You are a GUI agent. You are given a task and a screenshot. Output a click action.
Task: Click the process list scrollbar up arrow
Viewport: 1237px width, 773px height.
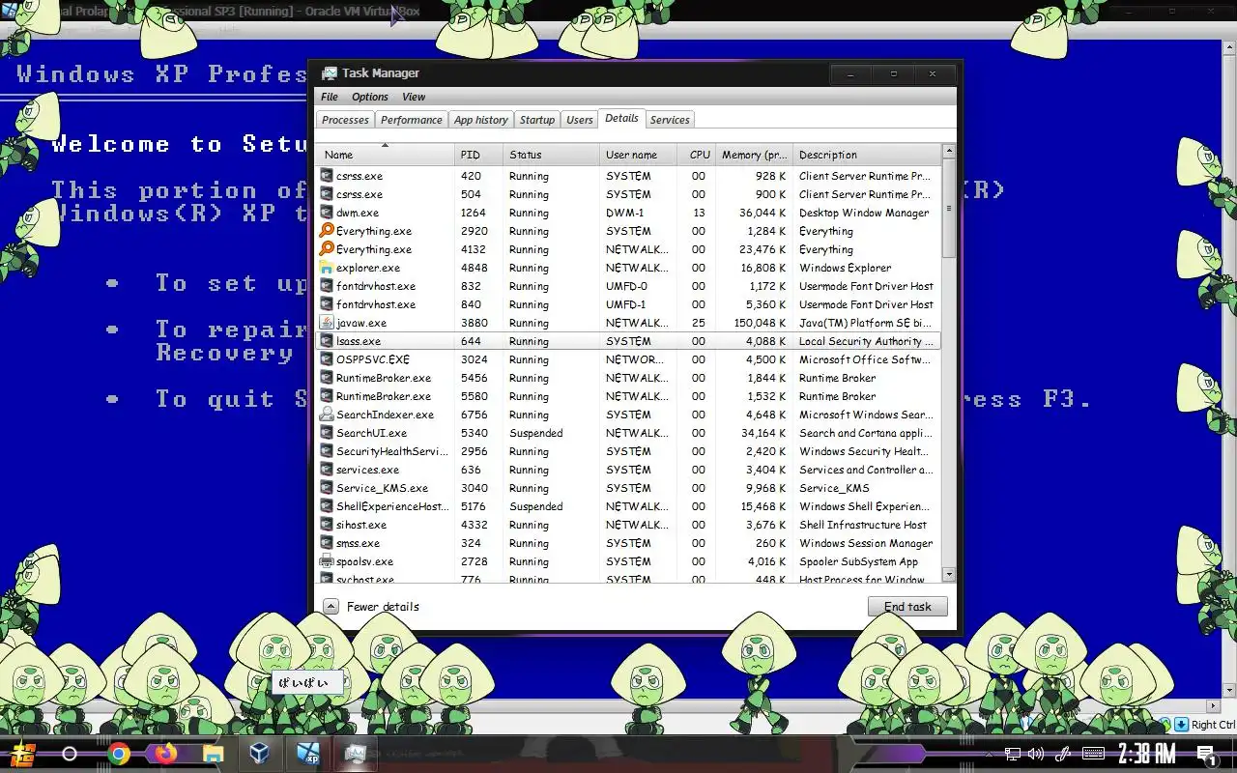[x=948, y=151]
